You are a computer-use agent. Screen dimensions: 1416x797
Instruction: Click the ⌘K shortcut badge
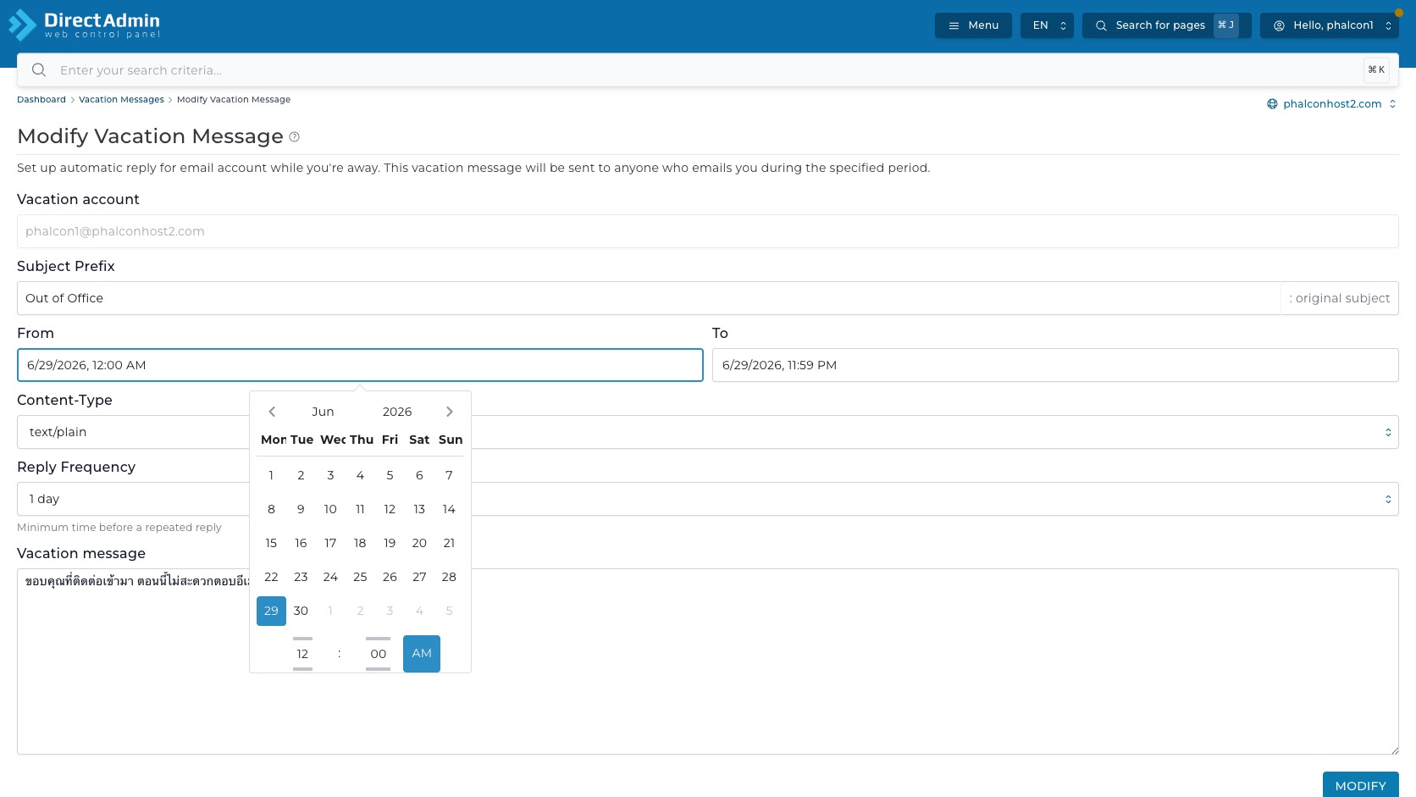coord(1376,70)
